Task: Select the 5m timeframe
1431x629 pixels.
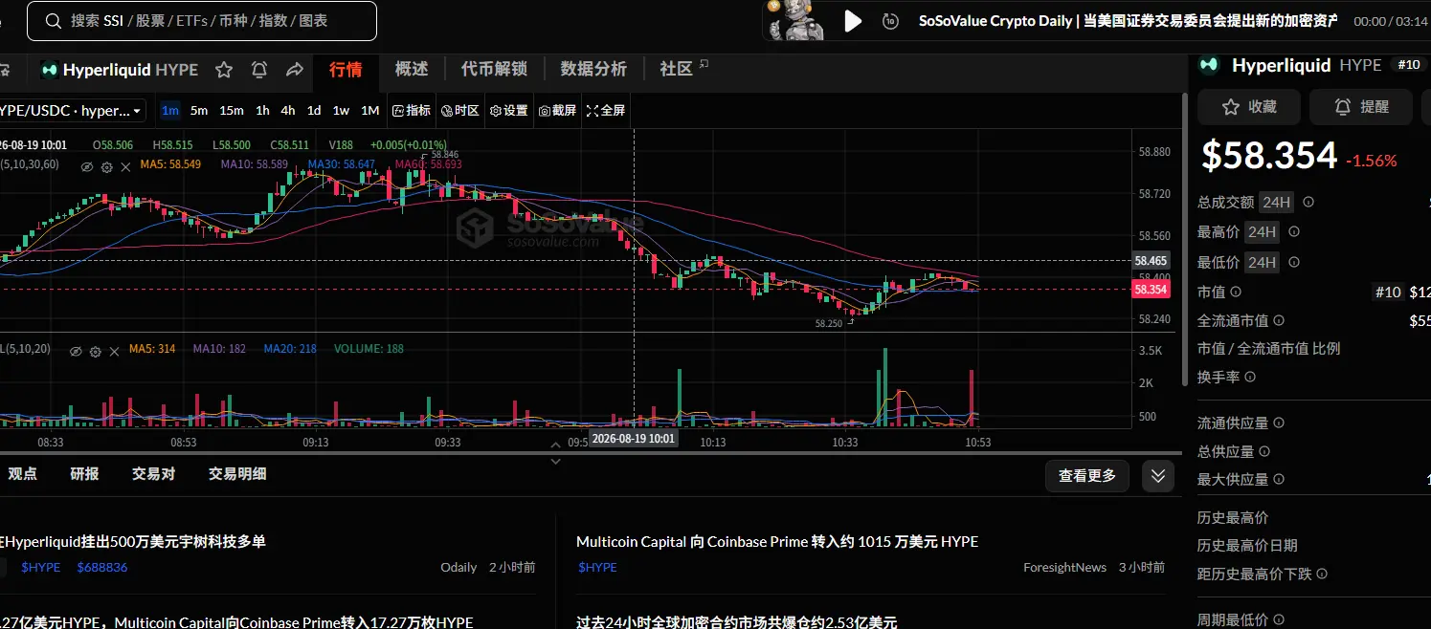Action: coord(198,111)
